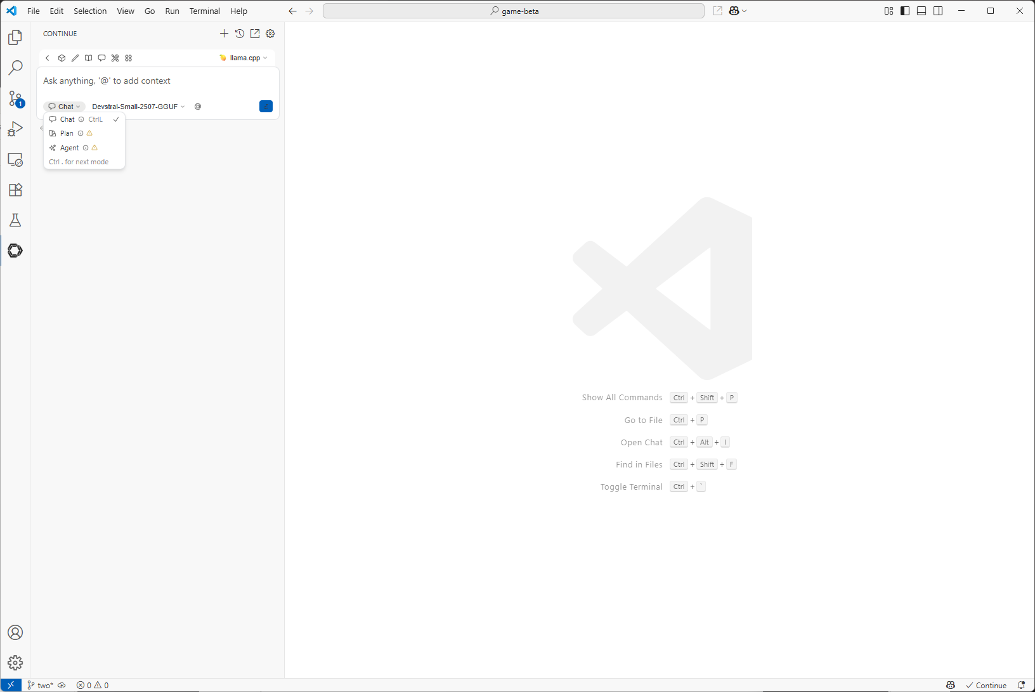Go forward with the navigation arrow
This screenshot has width=1035, height=692.
309,11
